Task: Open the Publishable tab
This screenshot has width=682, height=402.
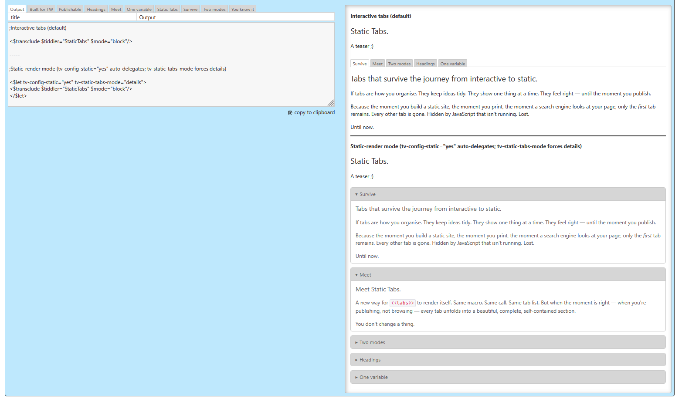Action: (70, 9)
